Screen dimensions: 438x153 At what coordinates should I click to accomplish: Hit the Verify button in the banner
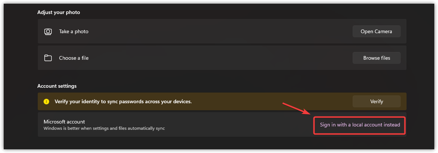[376, 101]
